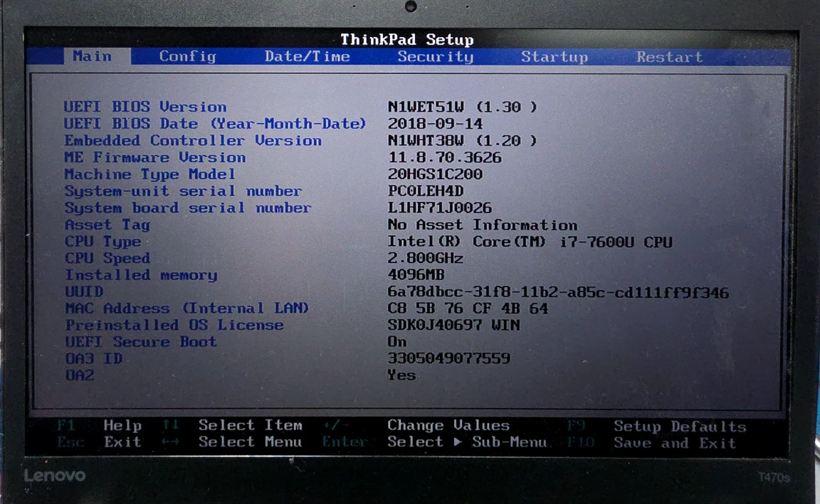Select the UUID value starting 6a78dbcc
This screenshot has width=820, height=504.
[558, 292]
